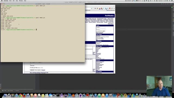Open the Help menu in menu bar
Viewport: 174px width, 98px height.
(25, 1)
